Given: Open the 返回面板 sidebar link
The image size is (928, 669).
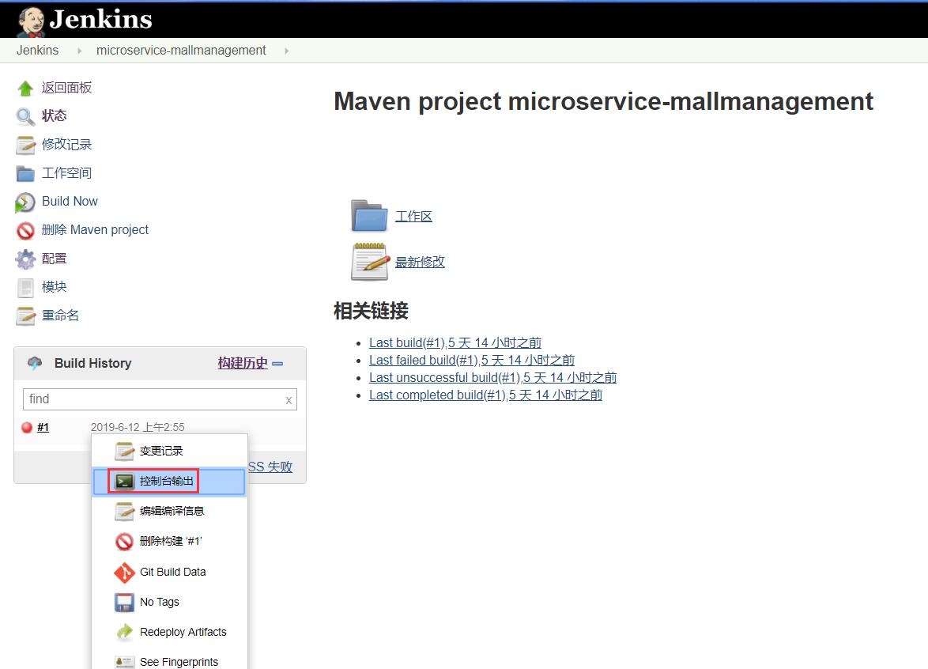Looking at the screenshot, I should pyautogui.click(x=67, y=88).
